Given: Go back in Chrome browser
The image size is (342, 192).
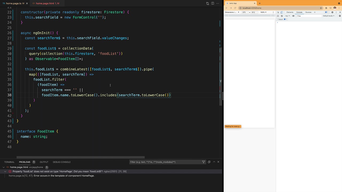Looking at the screenshot, I should [x=227, y=8].
